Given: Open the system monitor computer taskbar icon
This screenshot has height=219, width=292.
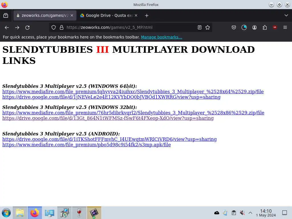Looking at the screenshot, I should (50, 213).
